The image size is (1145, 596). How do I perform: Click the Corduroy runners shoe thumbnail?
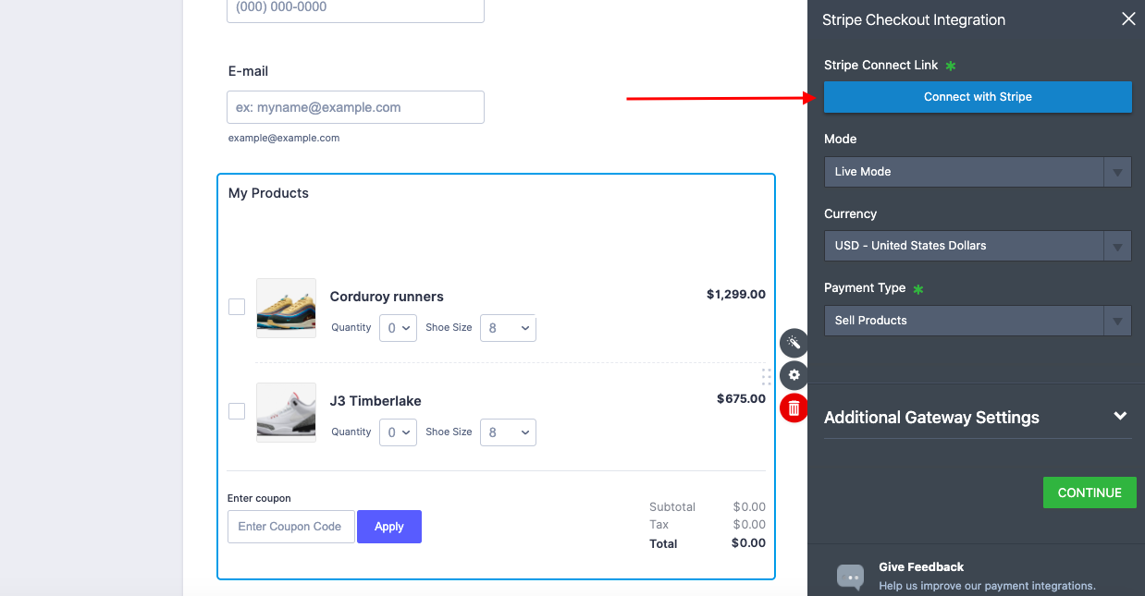(286, 308)
